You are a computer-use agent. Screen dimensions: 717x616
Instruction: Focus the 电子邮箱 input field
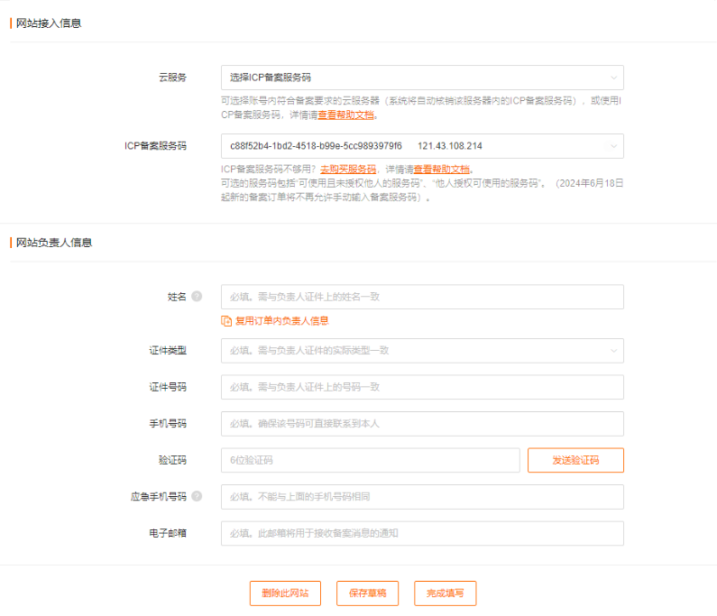click(422, 533)
